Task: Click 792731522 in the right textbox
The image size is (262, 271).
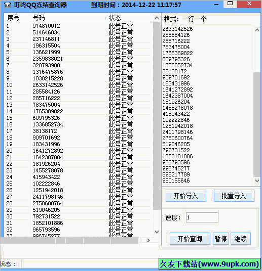Action: click(x=176, y=150)
